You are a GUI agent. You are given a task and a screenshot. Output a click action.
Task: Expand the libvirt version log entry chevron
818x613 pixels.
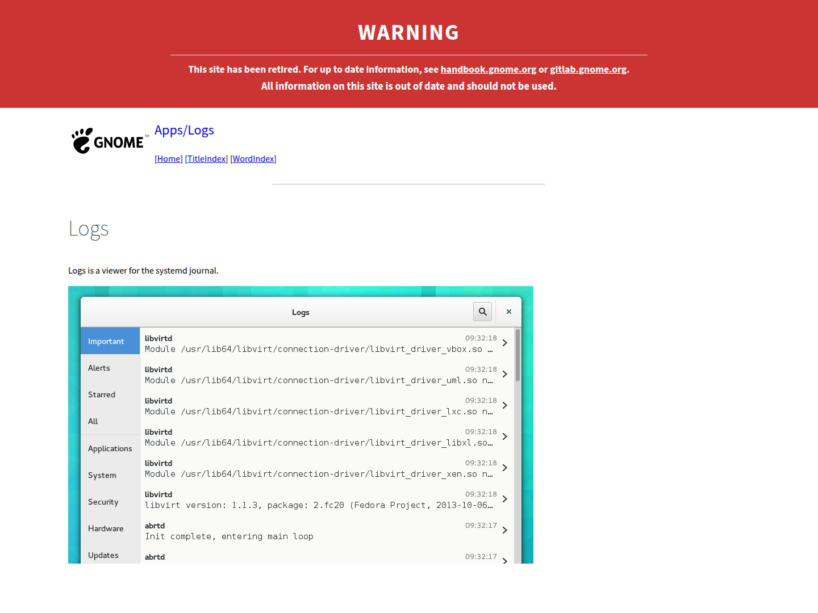click(504, 499)
